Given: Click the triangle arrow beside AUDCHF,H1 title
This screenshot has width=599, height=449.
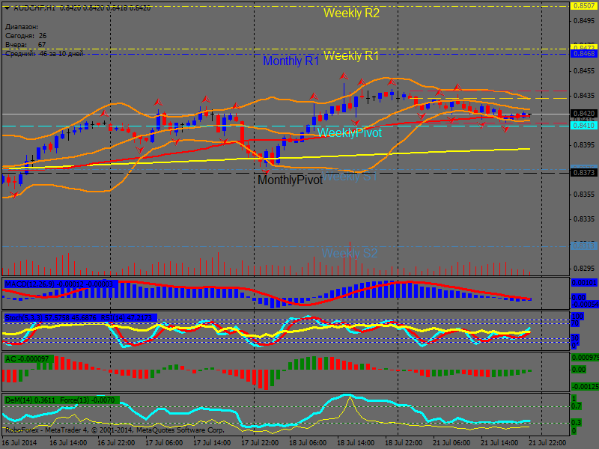Looking at the screenshot, I should pos(7,8).
